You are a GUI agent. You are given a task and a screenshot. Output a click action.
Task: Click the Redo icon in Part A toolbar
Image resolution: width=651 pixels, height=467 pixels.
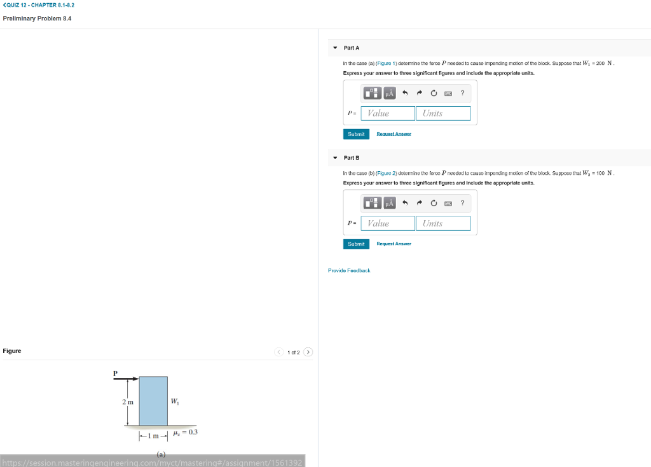point(419,93)
